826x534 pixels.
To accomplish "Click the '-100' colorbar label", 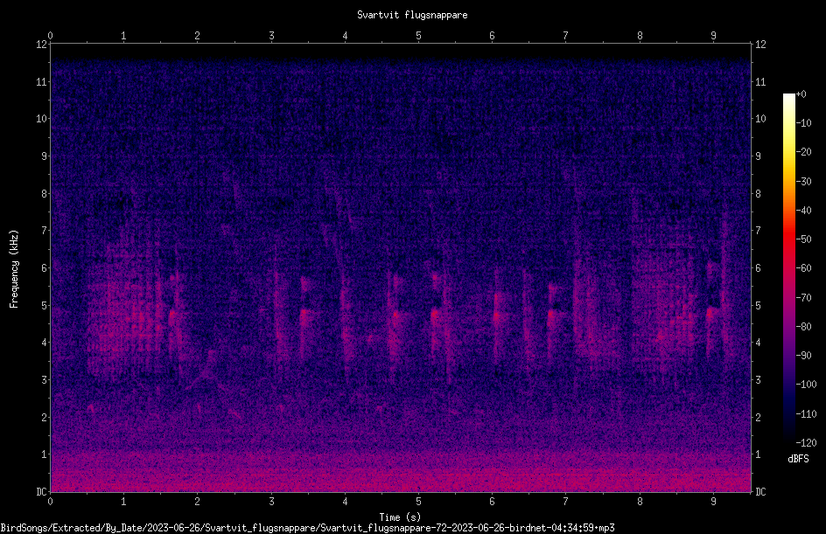I will [x=807, y=385].
